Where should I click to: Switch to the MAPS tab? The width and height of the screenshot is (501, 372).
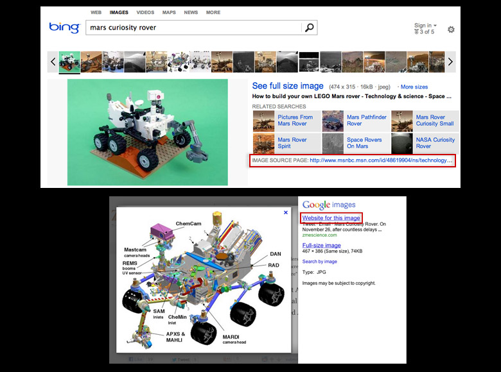(x=169, y=12)
